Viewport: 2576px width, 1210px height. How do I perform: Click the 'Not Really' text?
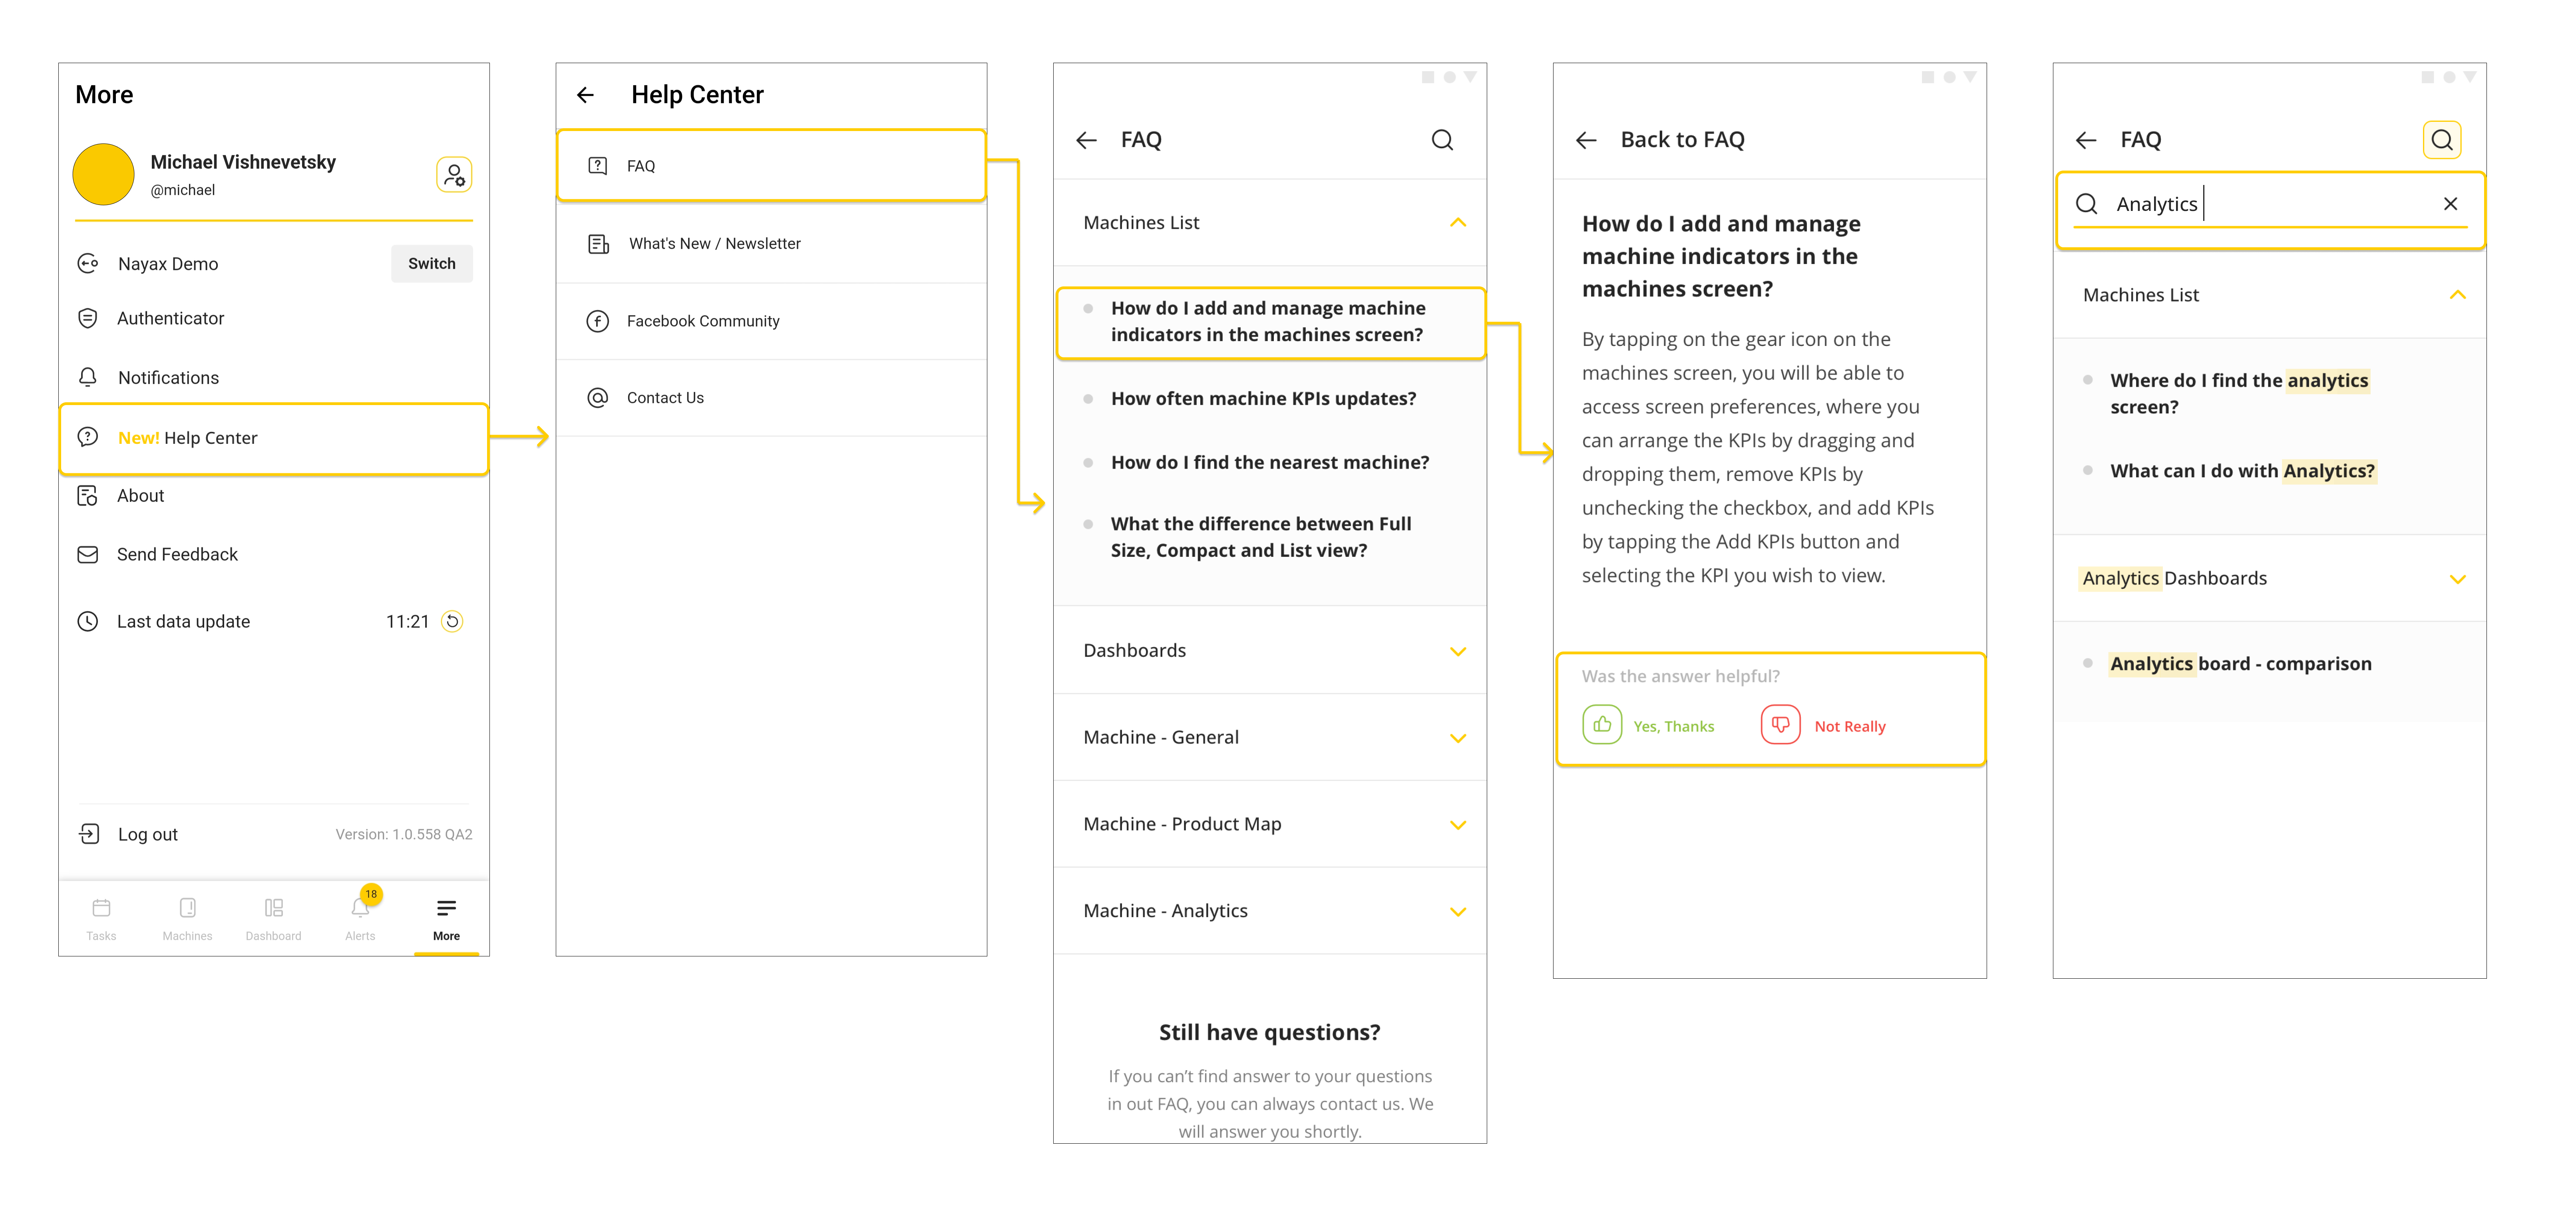point(1850,727)
